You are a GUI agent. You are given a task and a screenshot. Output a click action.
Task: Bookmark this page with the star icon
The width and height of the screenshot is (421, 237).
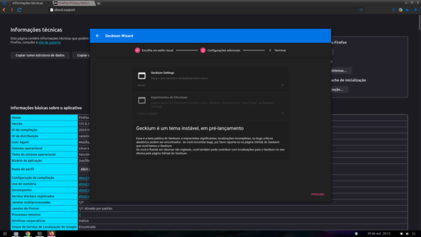pyautogui.click(x=361, y=10)
